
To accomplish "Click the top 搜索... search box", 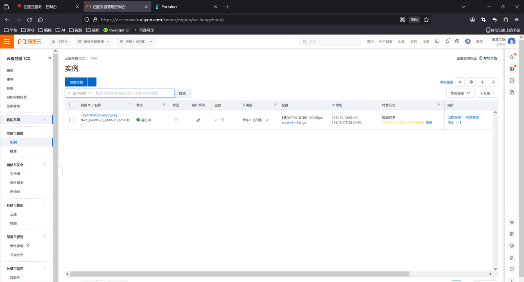I will [330, 41].
